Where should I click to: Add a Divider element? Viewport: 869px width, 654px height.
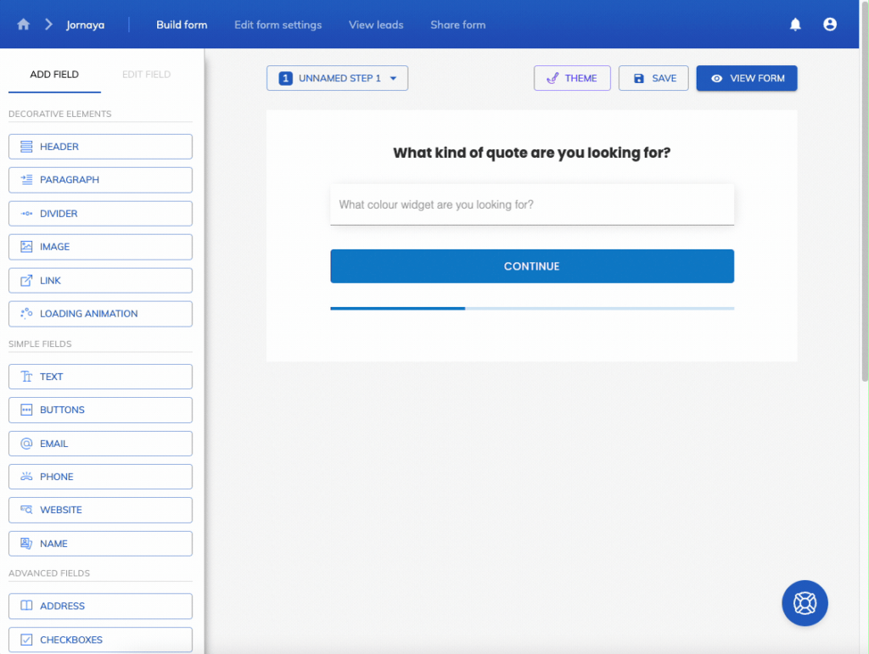point(100,214)
